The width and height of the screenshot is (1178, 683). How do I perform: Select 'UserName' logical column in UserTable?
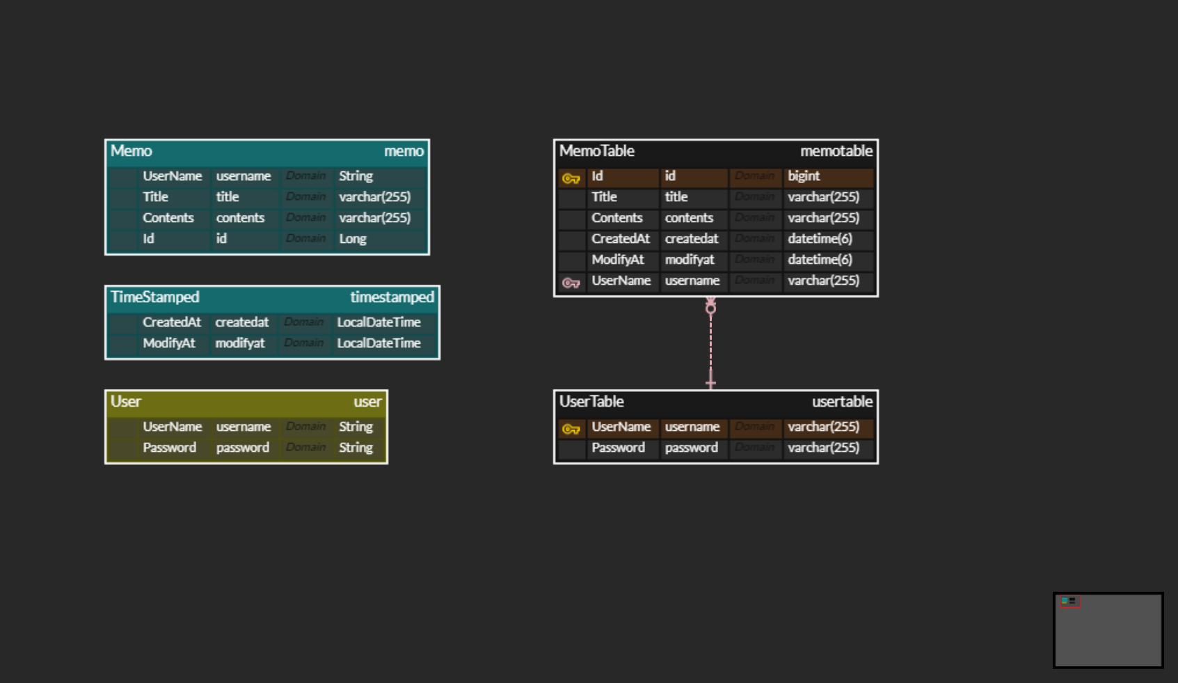pyautogui.click(x=621, y=427)
